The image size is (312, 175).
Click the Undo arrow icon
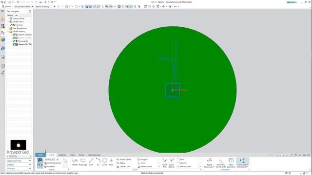[x=18, y=2]
